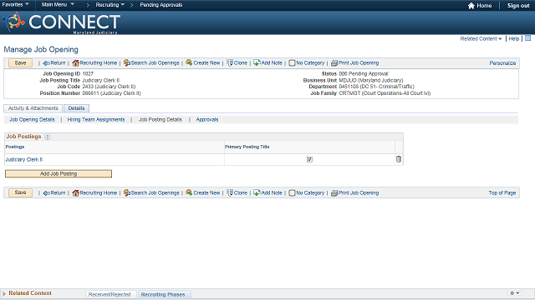Click the Add Job Posting button

tap(59, 174)
